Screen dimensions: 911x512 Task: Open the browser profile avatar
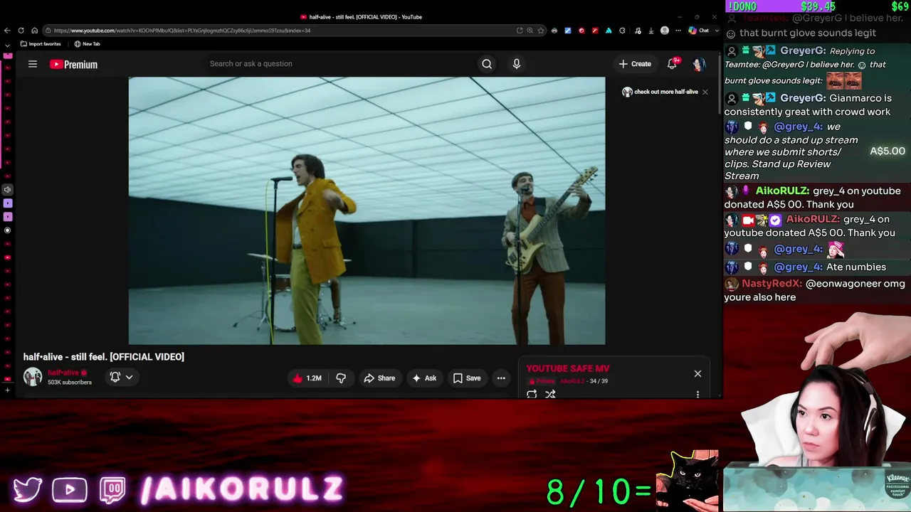(665, 31)
